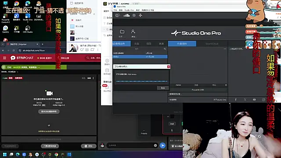Click the Focusrite USB device label

(x=198, y=90)
